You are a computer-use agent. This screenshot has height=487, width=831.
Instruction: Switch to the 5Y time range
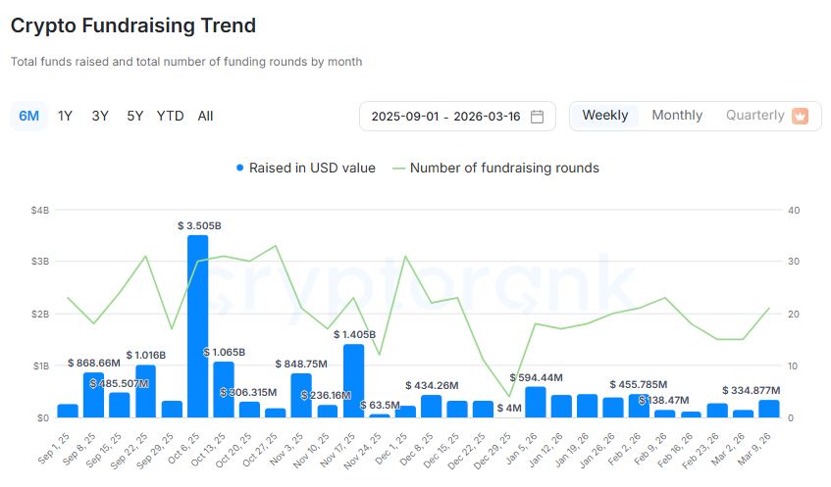click(134, 116)
